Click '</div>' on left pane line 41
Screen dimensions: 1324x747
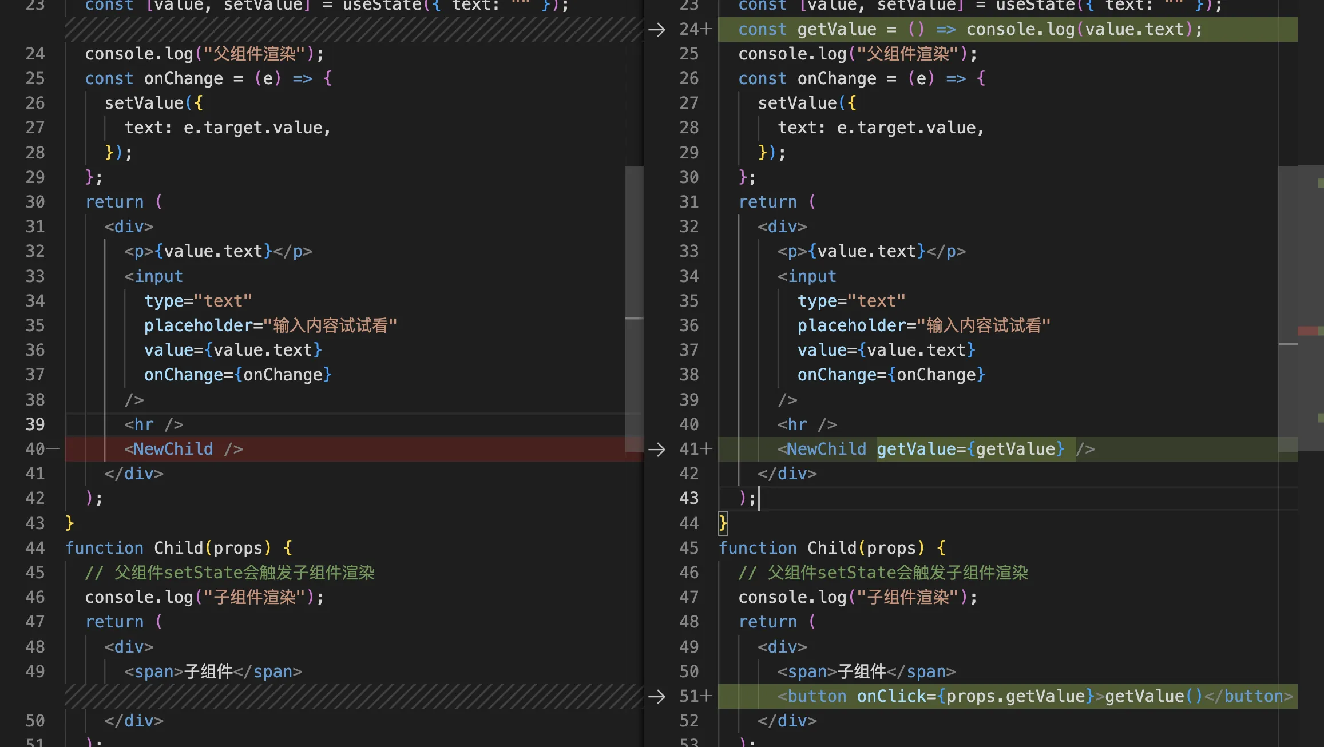click(x=134, y=474)
